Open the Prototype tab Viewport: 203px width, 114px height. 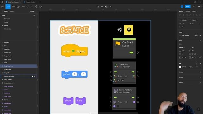pos(187,11)
